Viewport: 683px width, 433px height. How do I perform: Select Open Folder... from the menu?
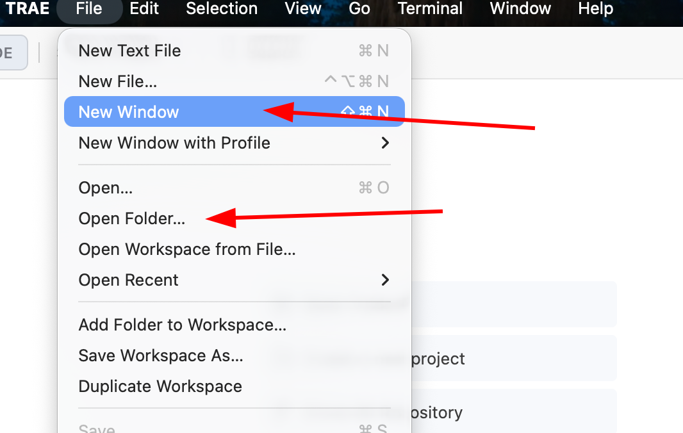click(x=131, y=218)
